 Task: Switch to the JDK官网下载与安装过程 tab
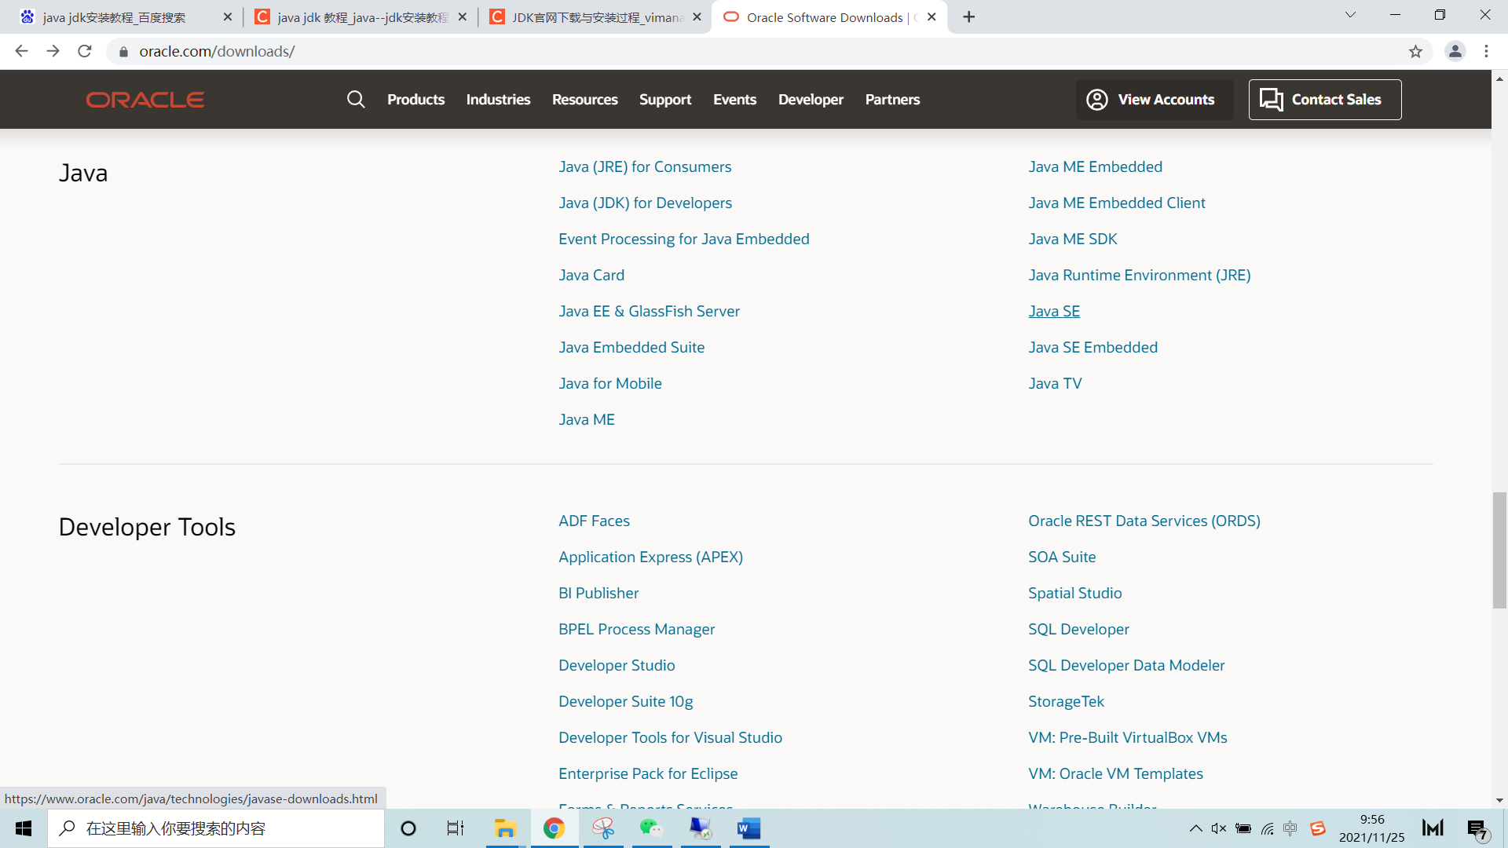[595, 17]
